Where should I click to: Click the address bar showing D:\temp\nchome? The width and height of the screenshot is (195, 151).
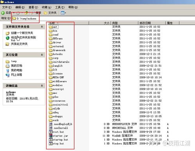103,18
